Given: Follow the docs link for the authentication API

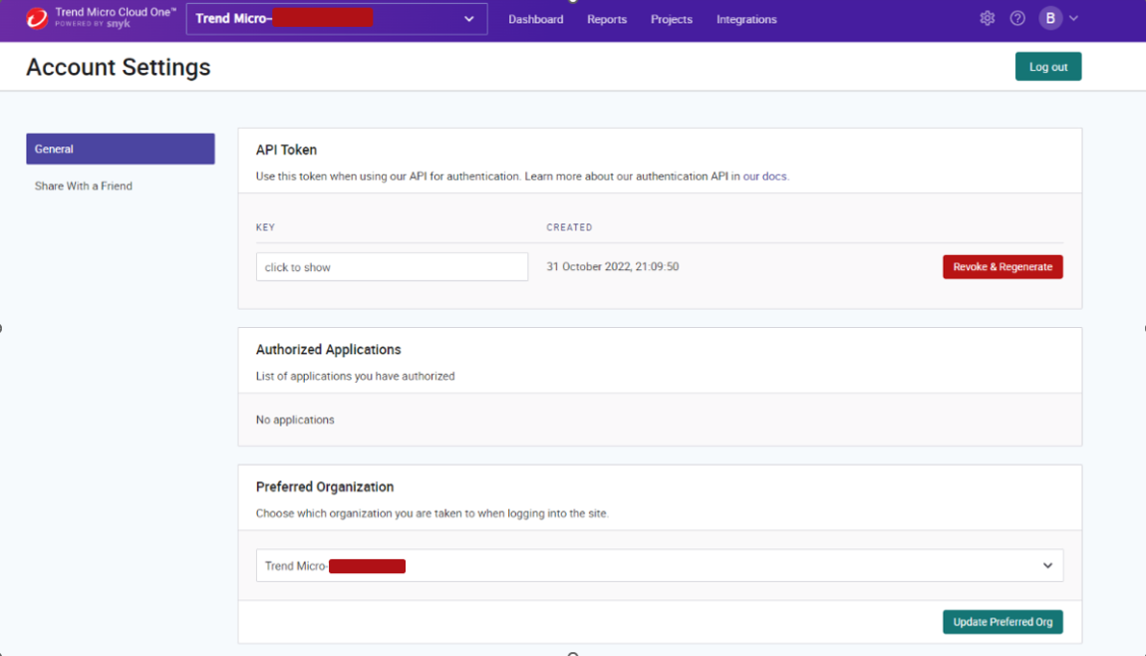Looking at the screenshot, I should 774,176.
